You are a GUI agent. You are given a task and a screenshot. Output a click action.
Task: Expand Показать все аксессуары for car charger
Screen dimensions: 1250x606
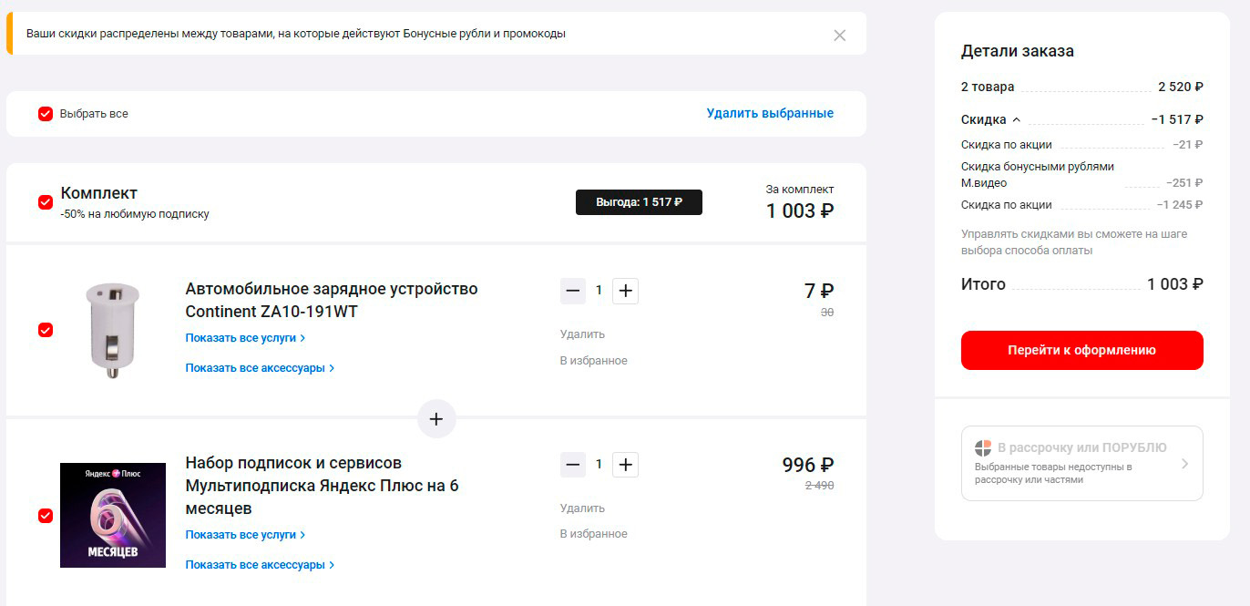click(260, 368)
